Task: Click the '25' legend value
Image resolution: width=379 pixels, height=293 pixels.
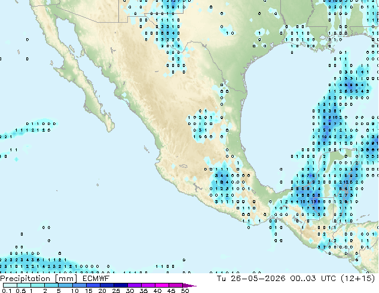Action: 116,291
